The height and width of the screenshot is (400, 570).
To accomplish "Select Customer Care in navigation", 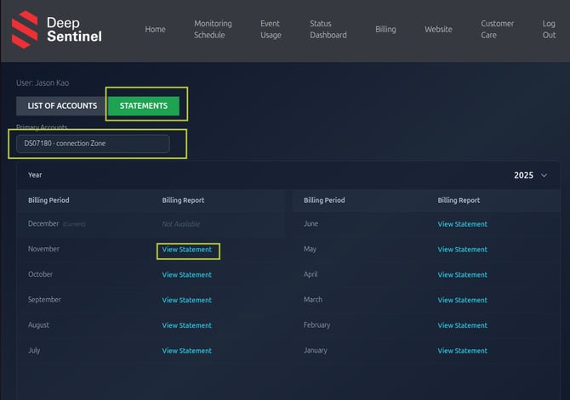I will click(x=498, y=29).
